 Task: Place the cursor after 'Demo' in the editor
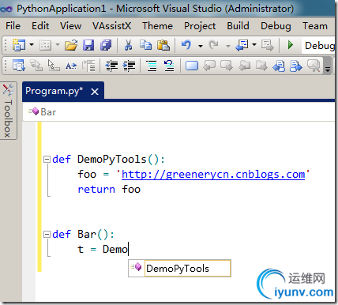coord(128,249)
